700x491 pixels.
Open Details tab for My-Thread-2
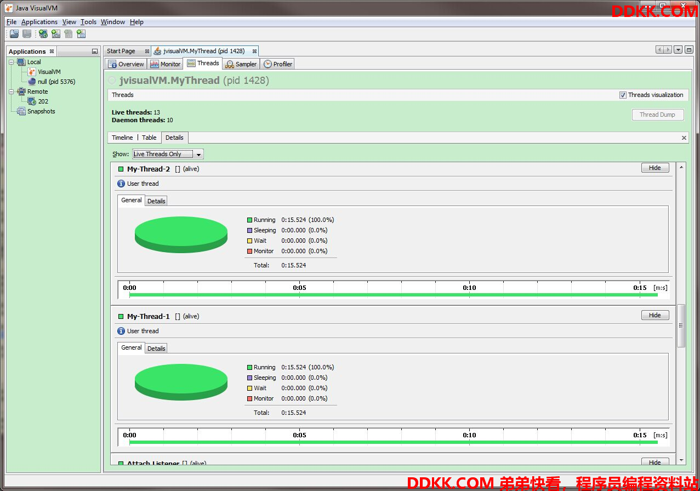tap(156, 201)
